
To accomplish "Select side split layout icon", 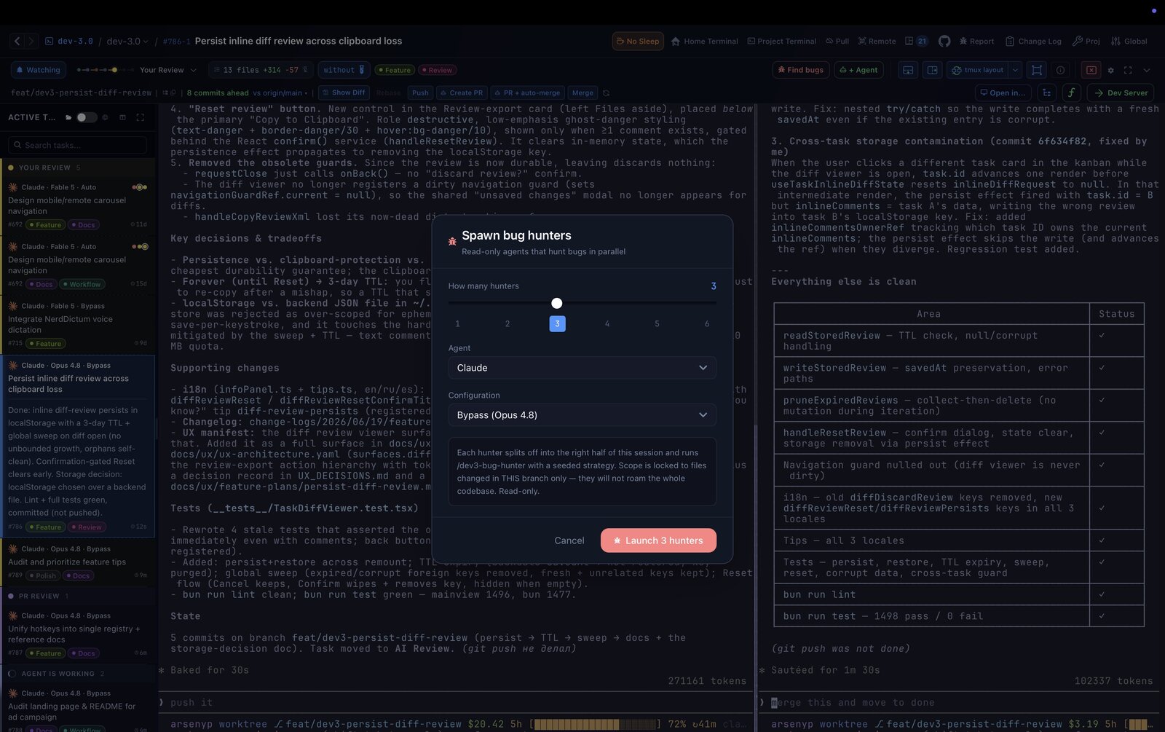I will (932, 70).
